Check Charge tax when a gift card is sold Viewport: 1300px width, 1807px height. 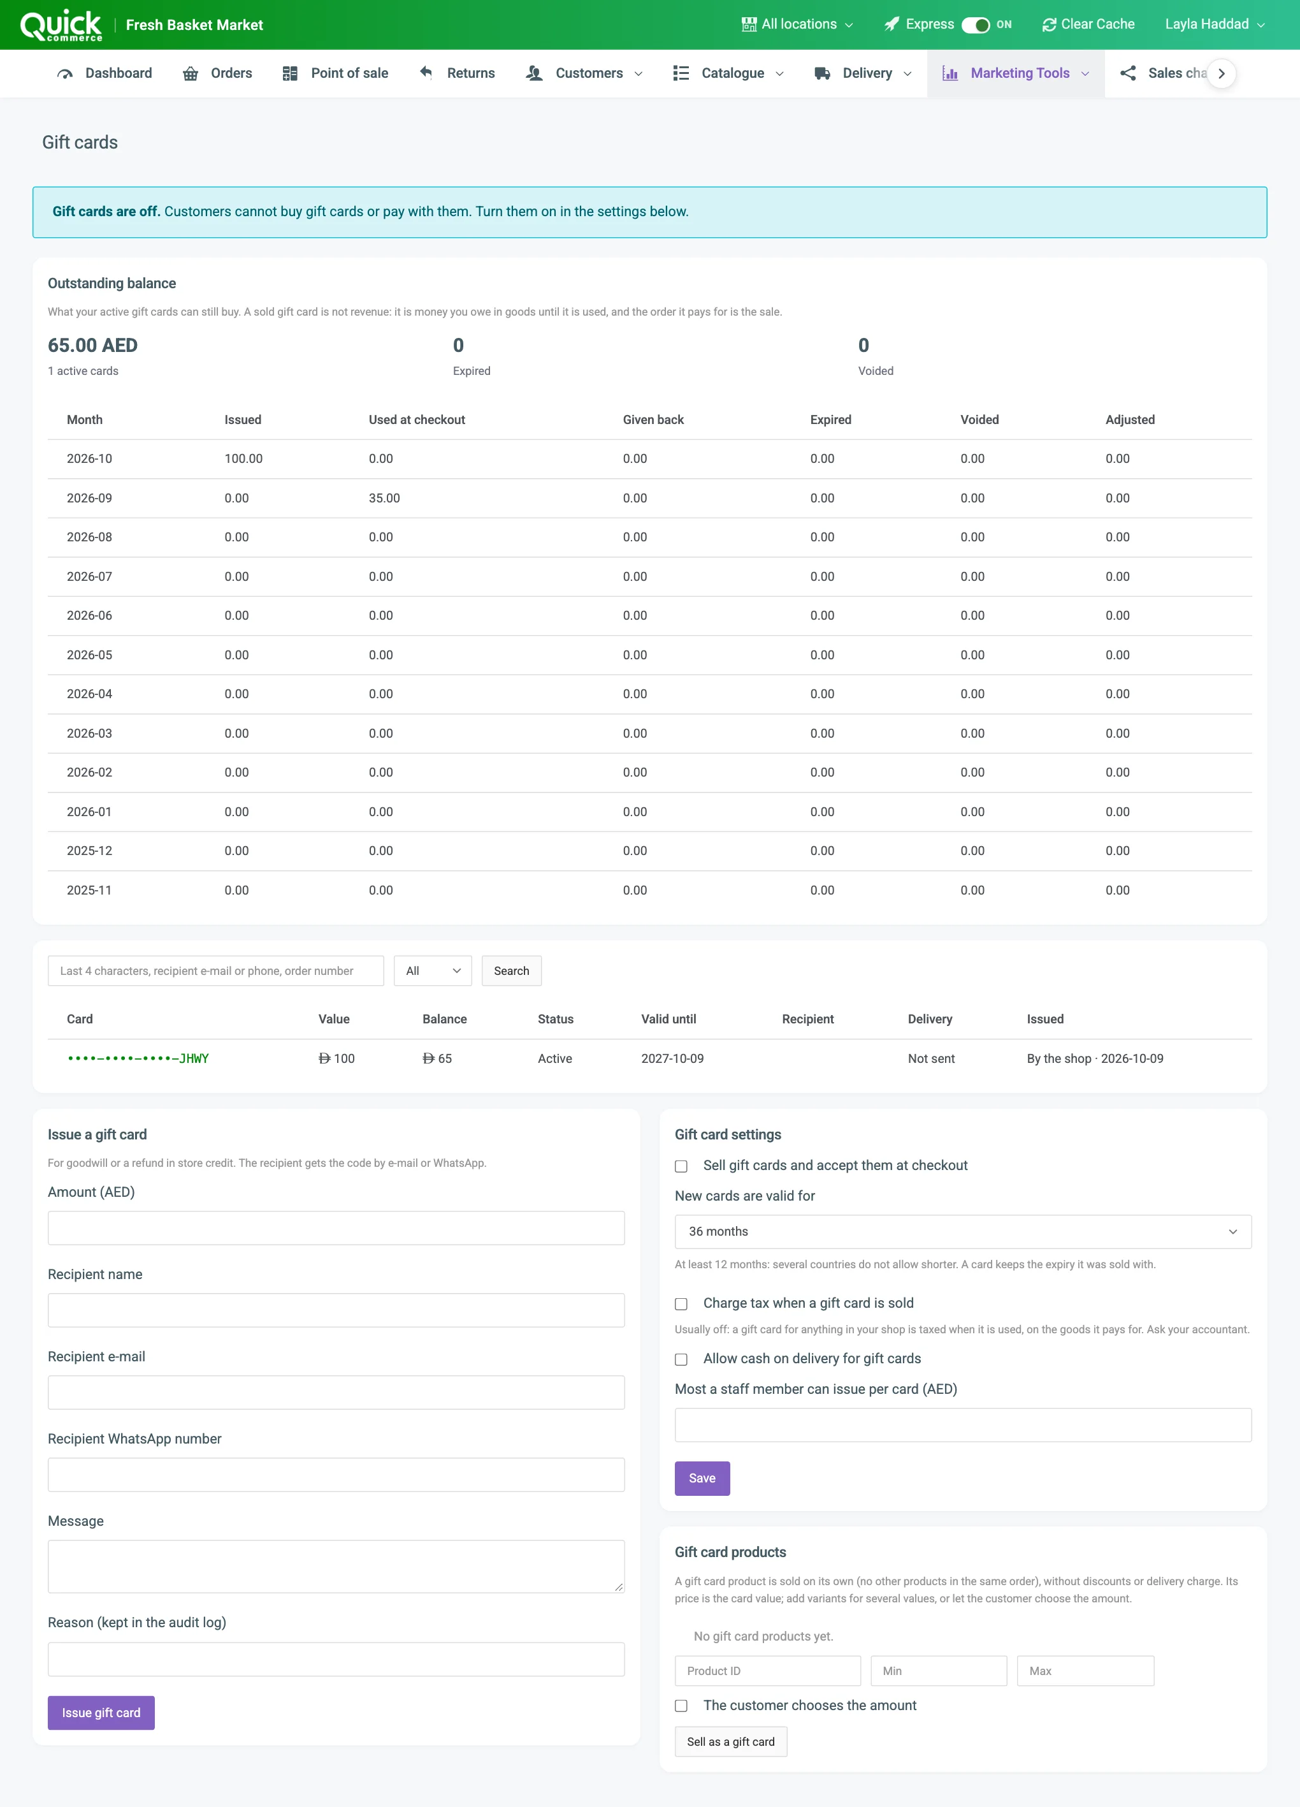pos(681,1305)
